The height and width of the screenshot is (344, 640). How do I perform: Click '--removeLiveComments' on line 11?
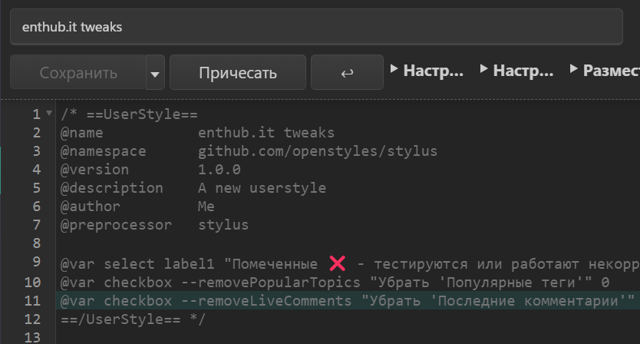[266, 301]
